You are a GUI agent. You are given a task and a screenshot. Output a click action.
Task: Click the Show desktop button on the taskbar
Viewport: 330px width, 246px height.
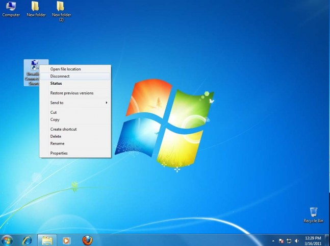[327, 240]
